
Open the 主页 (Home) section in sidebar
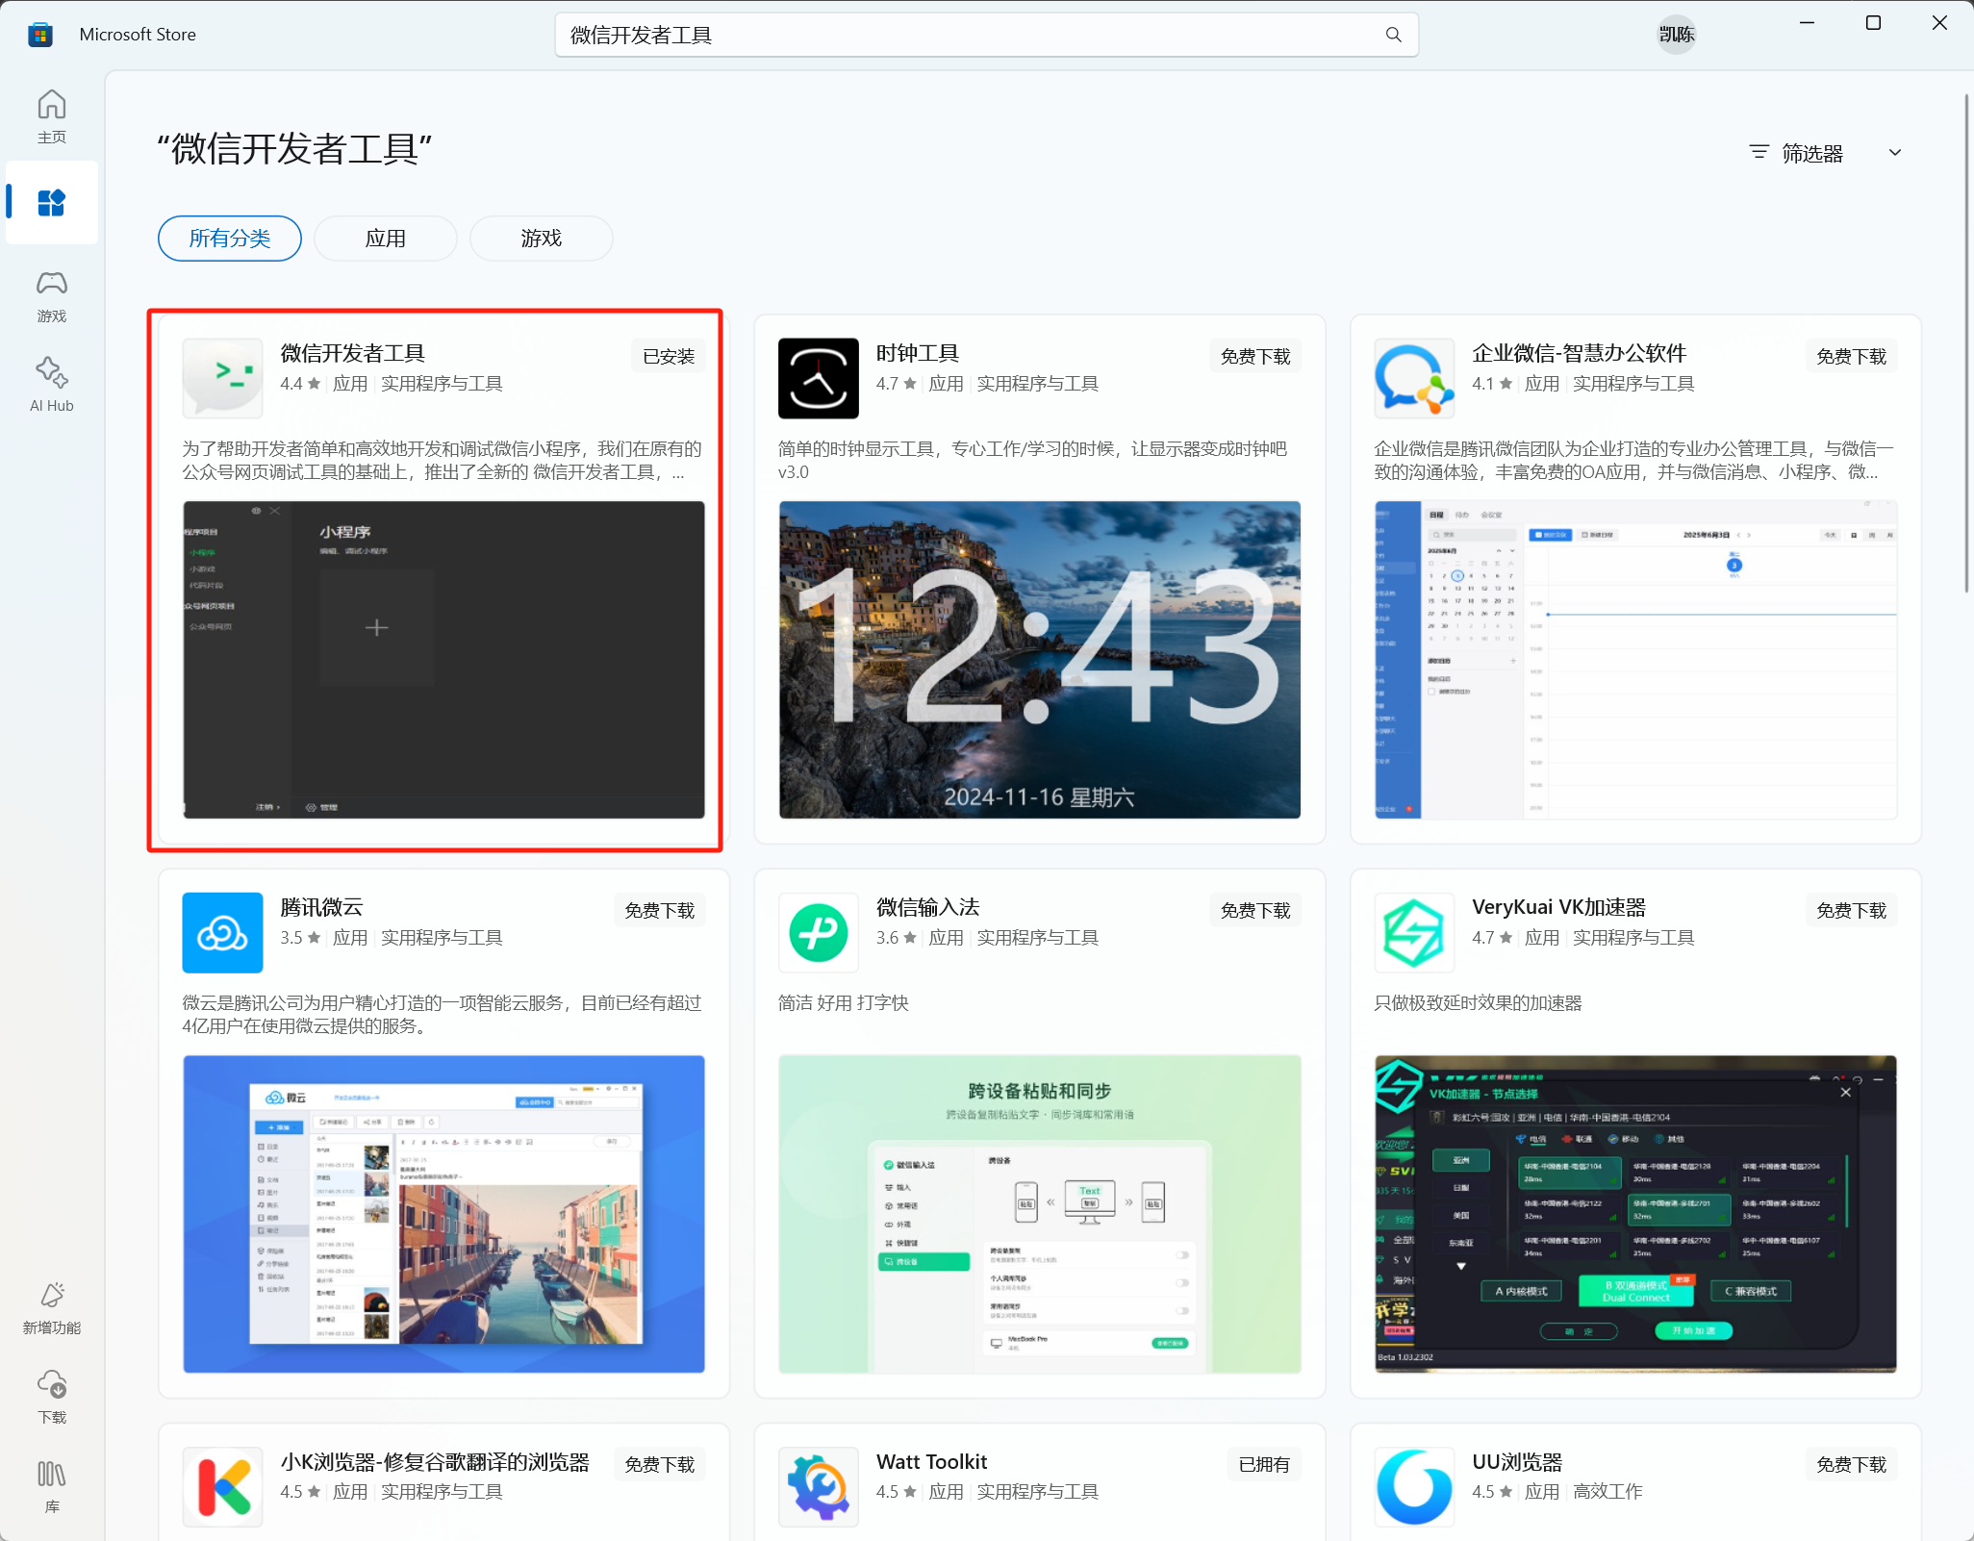pyautogui.click(x=52, y=115)
